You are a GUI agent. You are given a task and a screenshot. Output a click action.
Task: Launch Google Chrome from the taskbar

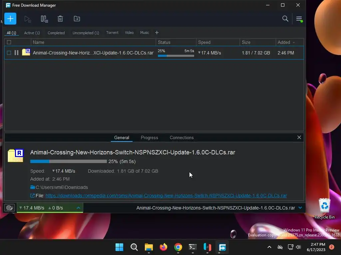click(178, 247)
